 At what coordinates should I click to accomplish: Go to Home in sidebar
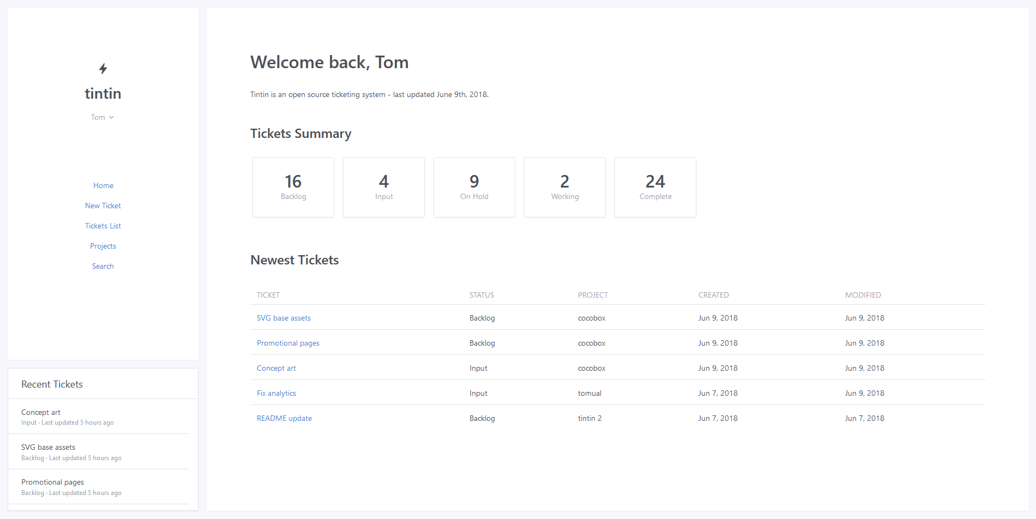coord(103,185)
